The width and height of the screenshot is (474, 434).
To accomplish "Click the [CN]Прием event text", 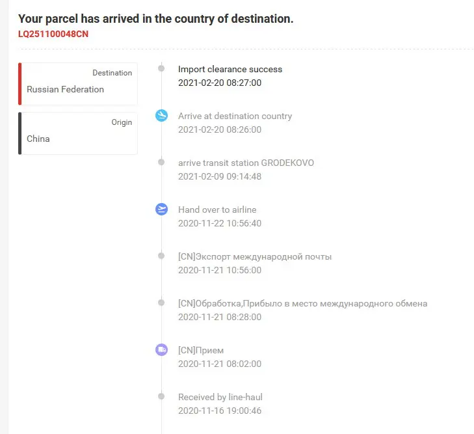I will [x=200, y=350].
